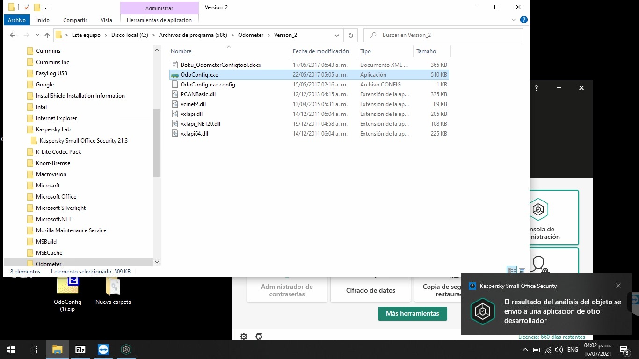Switch to details view in the status bar
Image resolution: width=639 pixels, height=359 pixels.
coord(512,271)
